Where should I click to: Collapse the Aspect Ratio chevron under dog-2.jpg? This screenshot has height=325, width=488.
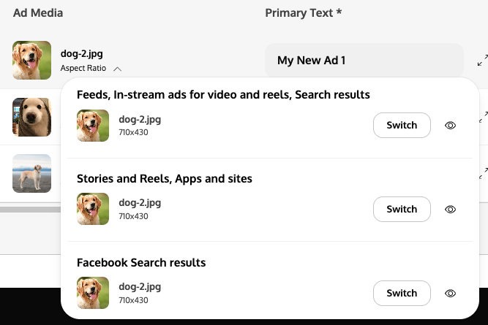coord(117,69)
